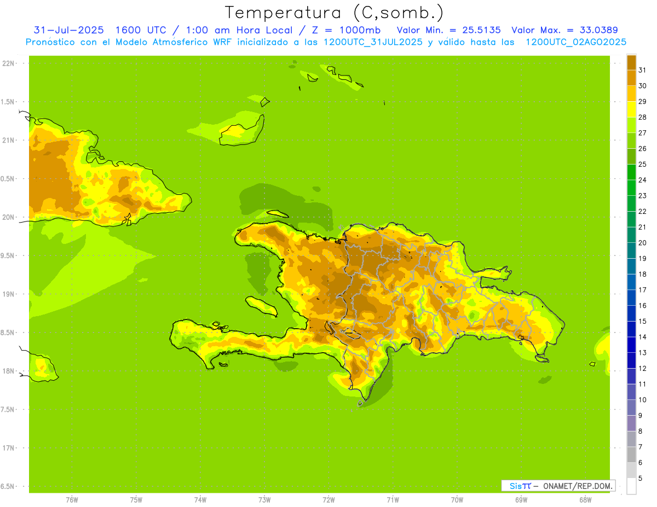Pick the swatch between 25 and 26

click(631, 156)
